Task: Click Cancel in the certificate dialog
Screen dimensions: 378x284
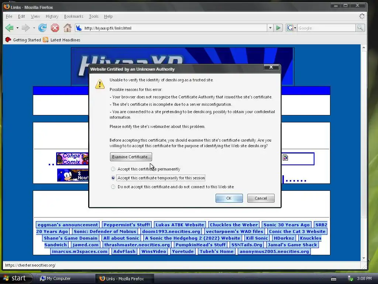Action: click(261, 198)
